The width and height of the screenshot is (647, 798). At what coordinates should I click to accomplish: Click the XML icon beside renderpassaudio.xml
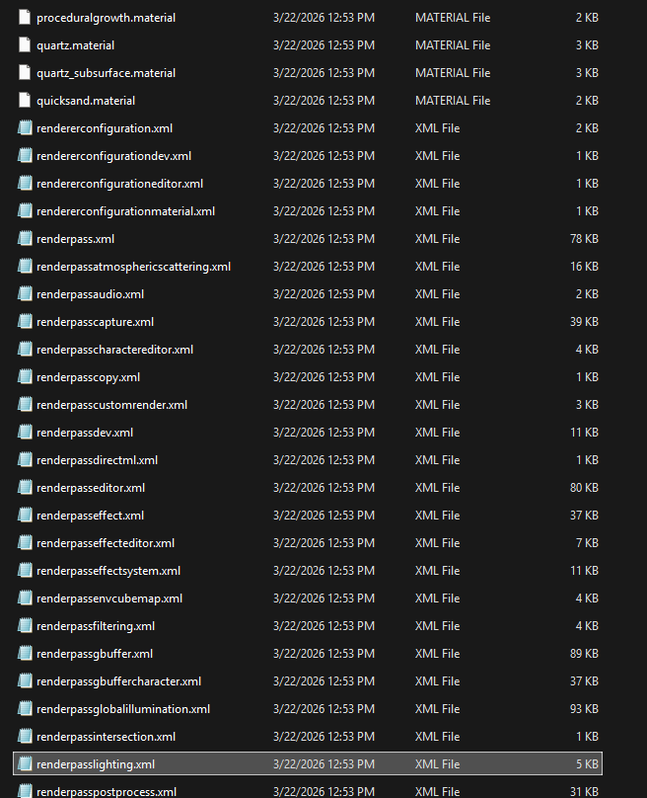[x=25, y=293]
